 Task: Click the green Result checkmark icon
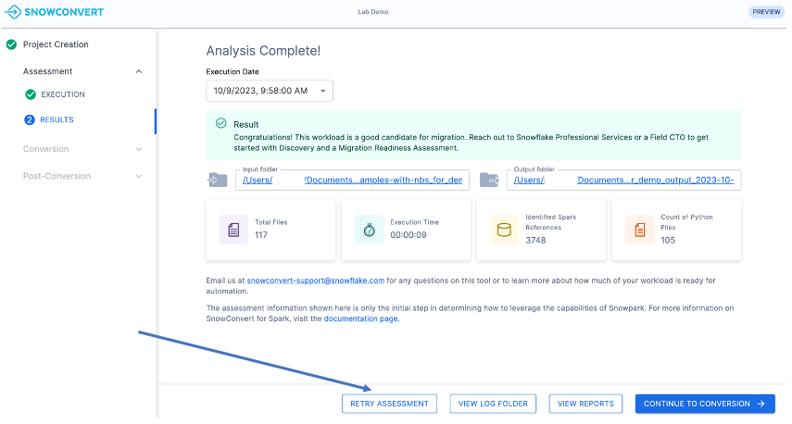coord(220,123)
